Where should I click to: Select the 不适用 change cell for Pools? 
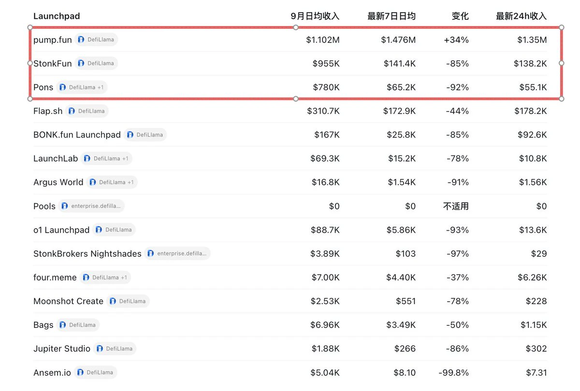pos(456,206)
